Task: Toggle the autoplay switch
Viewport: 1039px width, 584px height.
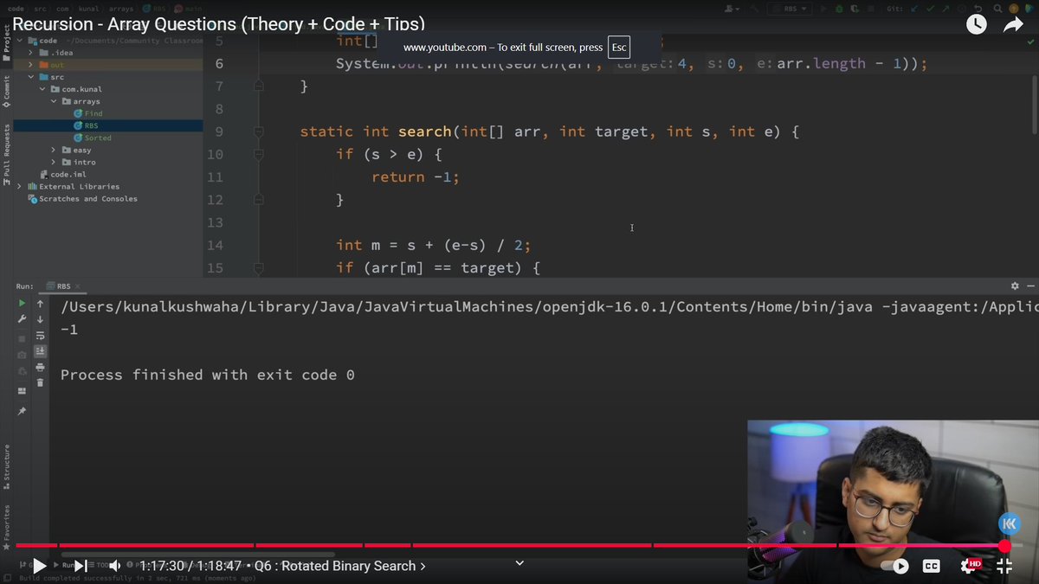Action: point(895,566)
